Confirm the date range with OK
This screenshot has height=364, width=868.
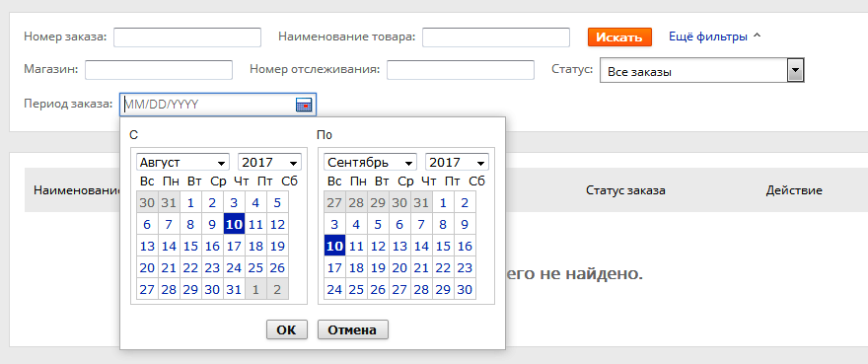tap(286, 329)
